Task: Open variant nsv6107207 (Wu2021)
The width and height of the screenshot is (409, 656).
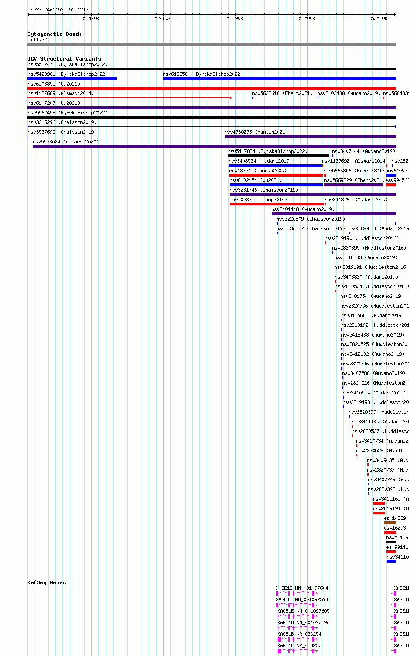Action: coord(54,103)
